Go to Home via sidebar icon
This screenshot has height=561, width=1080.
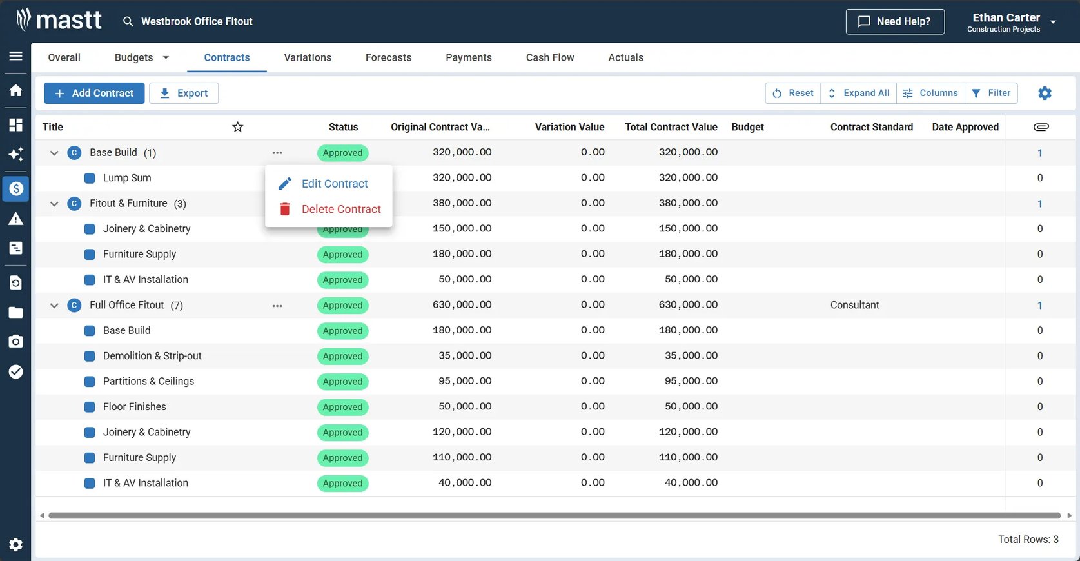tap(15, 90)
